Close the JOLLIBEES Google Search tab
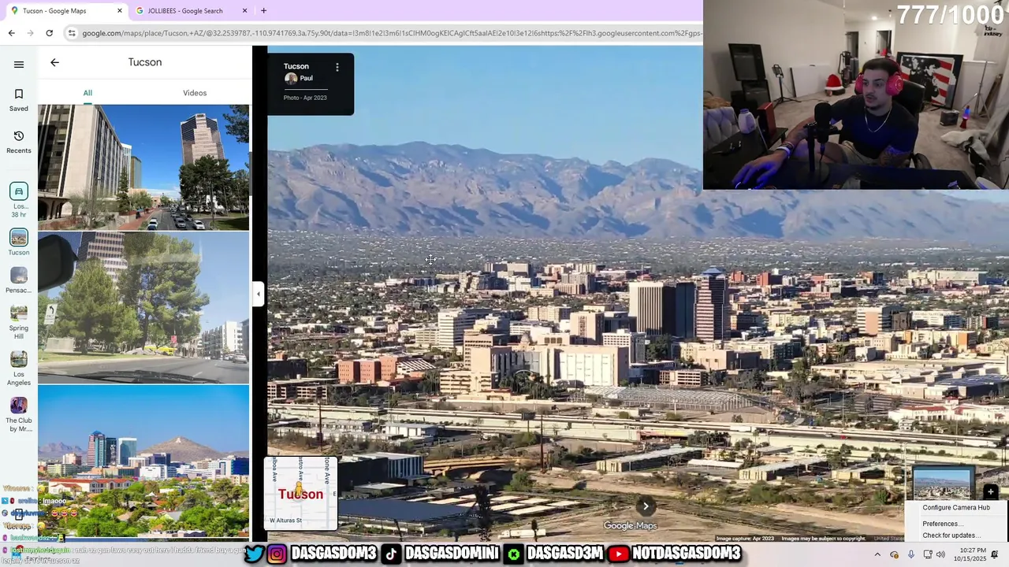The image size is (1009, 567). [244, 10]
